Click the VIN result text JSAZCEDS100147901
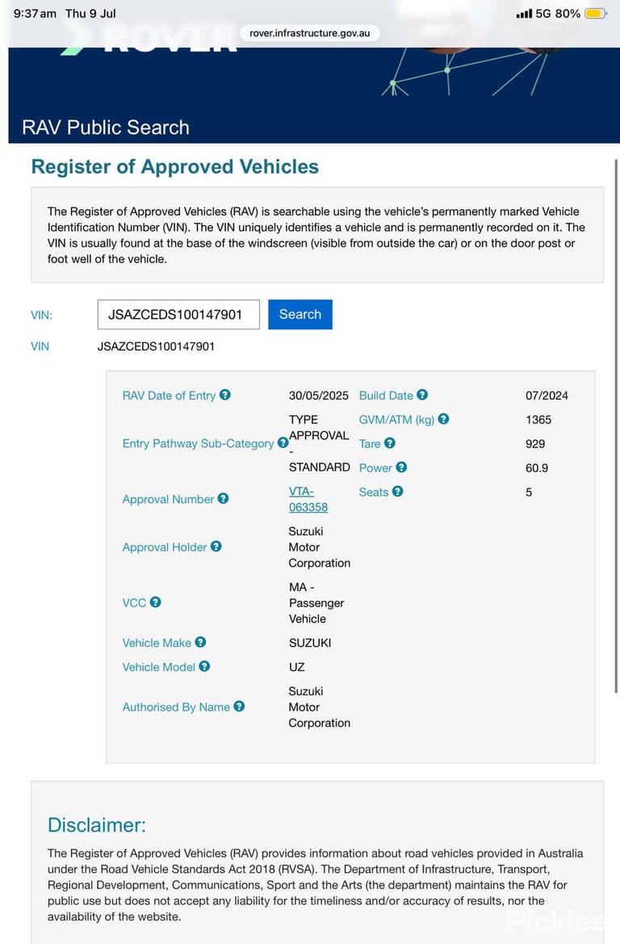Screen dimensions: 620x944 point(156,346)
